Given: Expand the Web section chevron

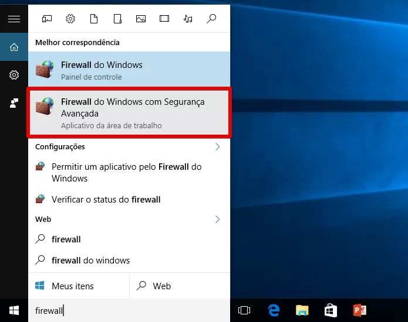Looking at the screenshot, I should pos(218,219).
